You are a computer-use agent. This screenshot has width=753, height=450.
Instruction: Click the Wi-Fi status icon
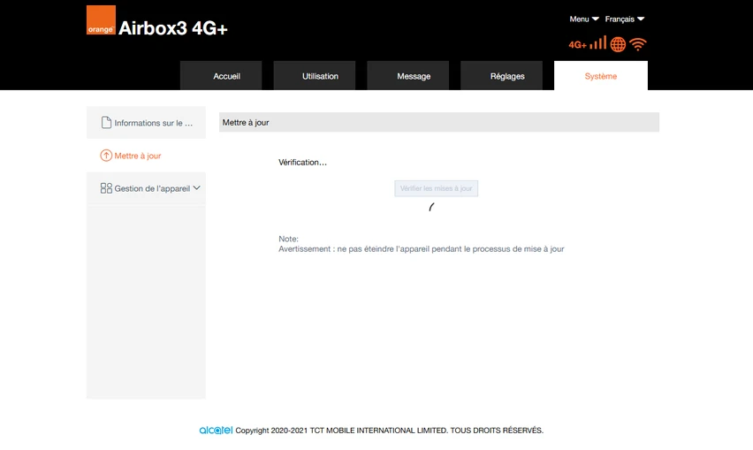coord(638,44)
